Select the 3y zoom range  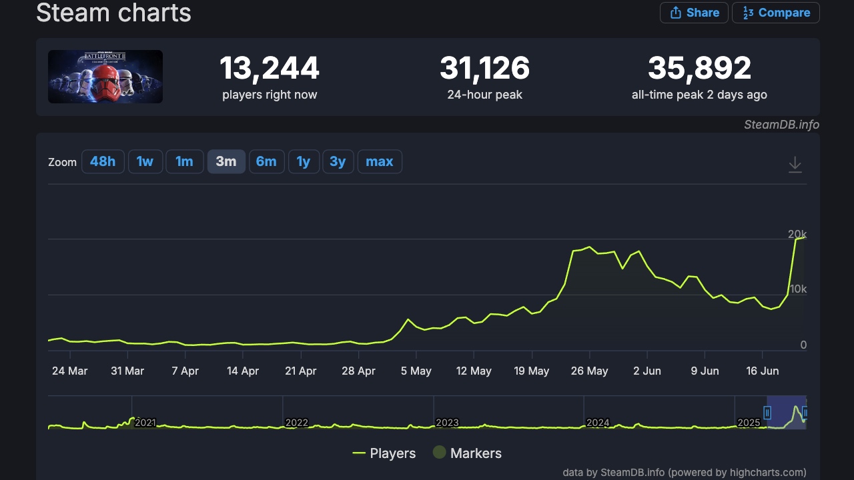(338, 161)
